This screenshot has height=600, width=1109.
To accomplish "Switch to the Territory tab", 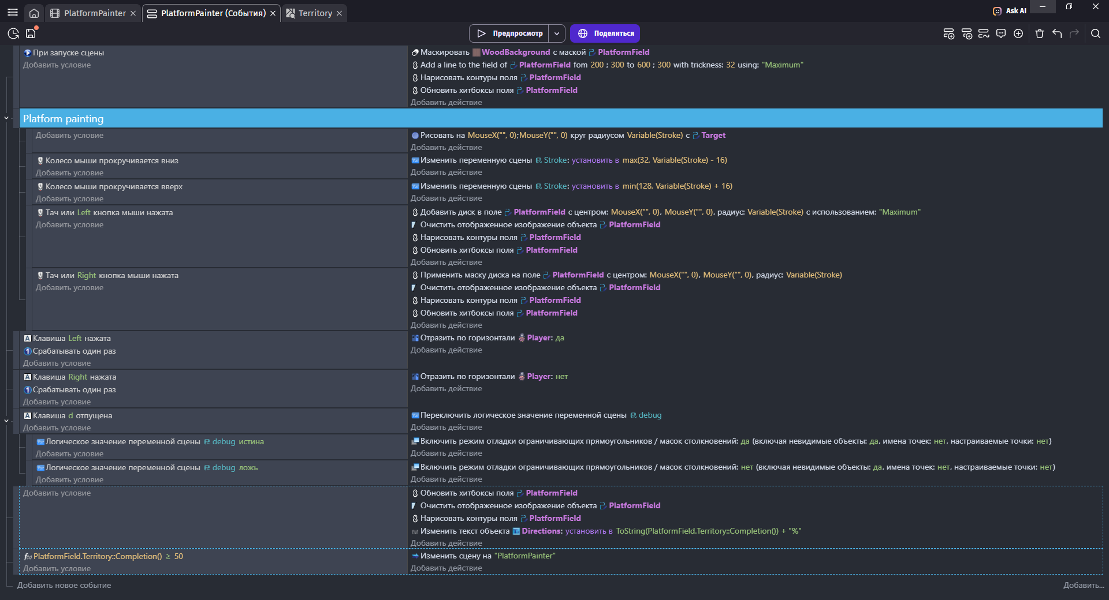I will tap(315, 13).
